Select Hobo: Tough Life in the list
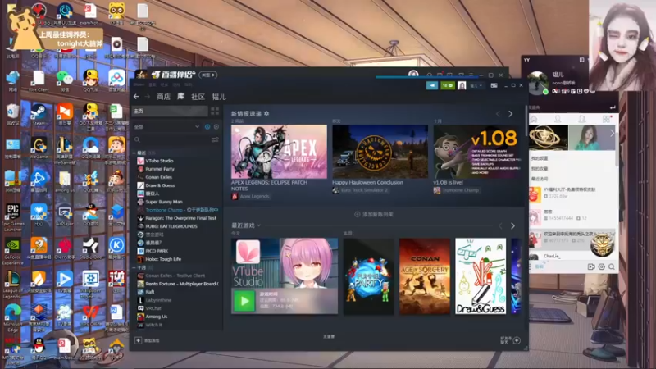 163,259
